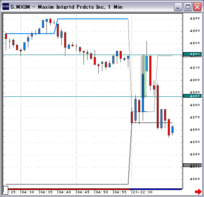Click the 4840 price scale label
Screen dimensions: 204x197
(195, 154)
